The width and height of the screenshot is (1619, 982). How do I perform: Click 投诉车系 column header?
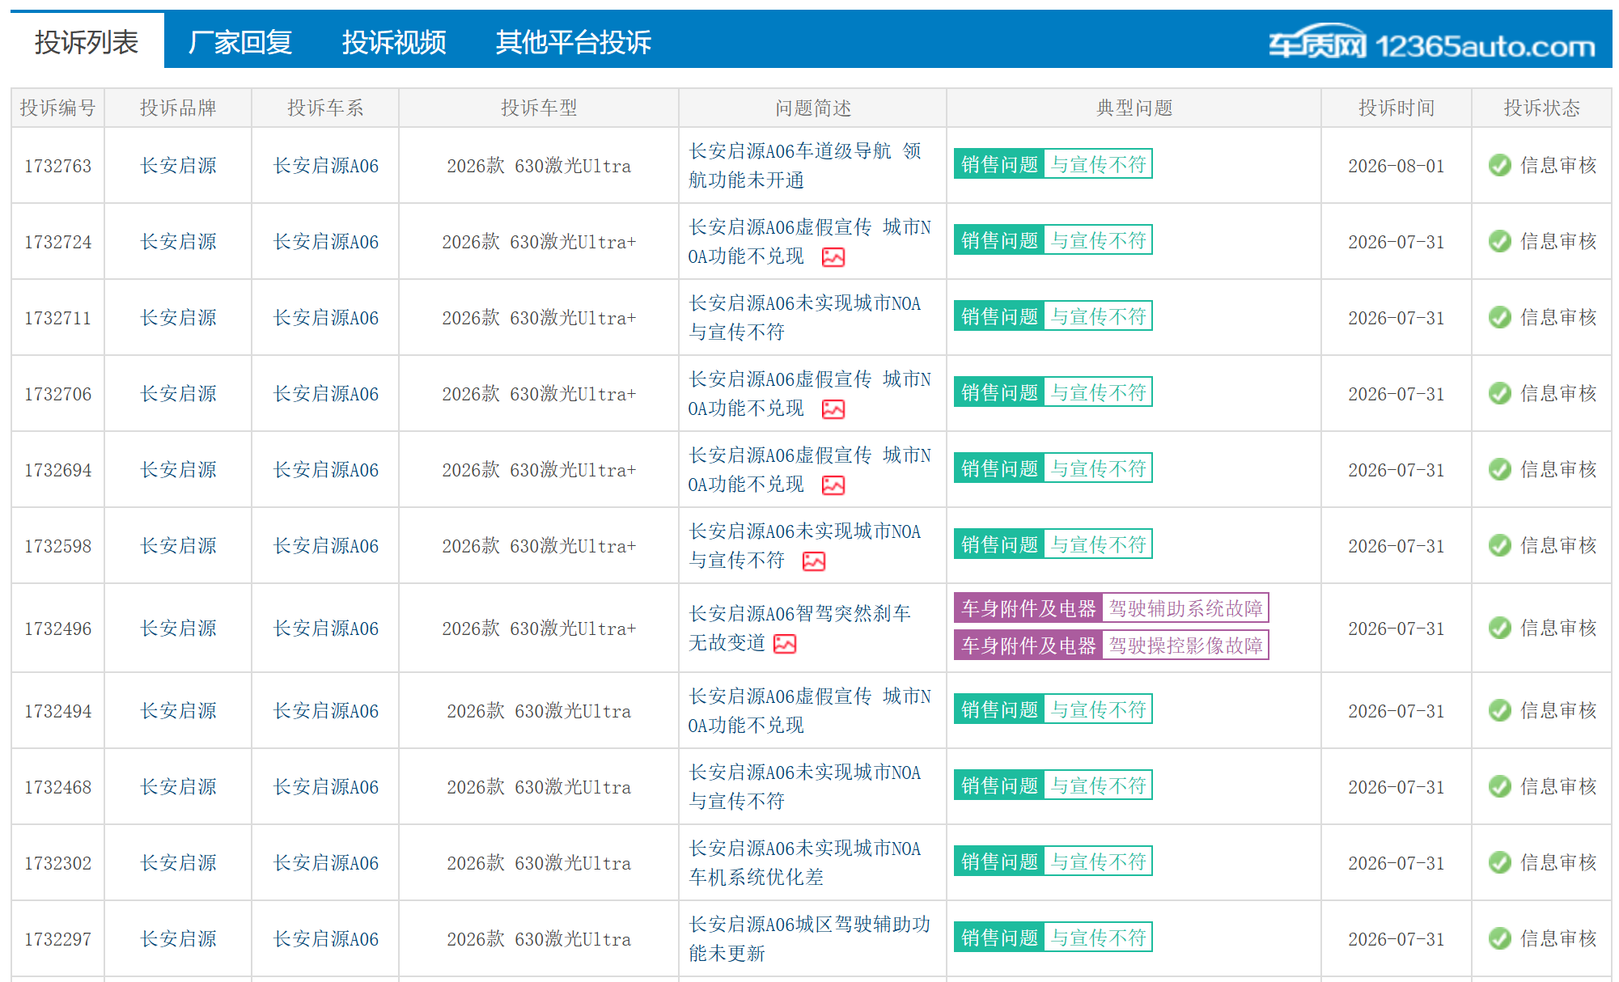pos(325,108)
